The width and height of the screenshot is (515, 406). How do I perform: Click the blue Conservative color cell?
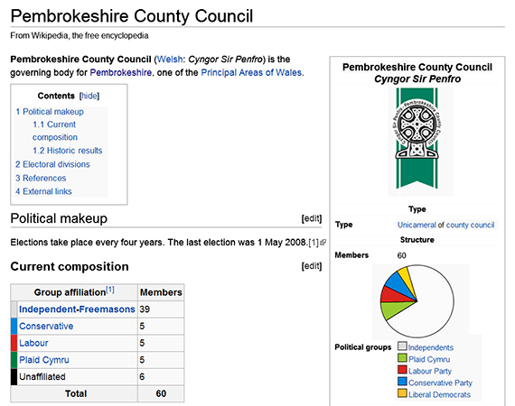click(14, 326)
